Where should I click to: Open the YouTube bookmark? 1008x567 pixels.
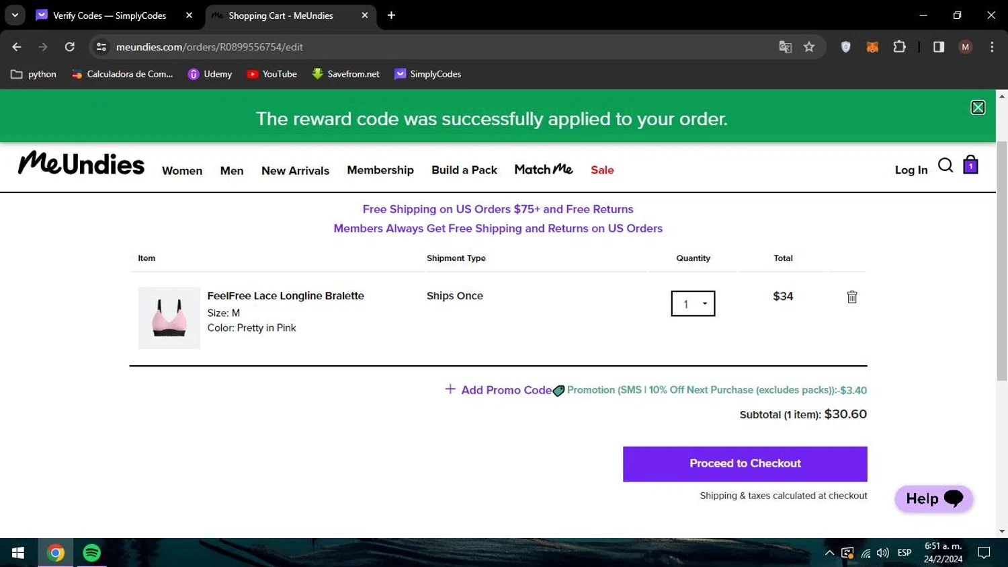pos(272,74)
